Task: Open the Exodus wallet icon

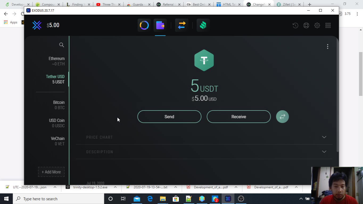Action: tap(160, 25)
